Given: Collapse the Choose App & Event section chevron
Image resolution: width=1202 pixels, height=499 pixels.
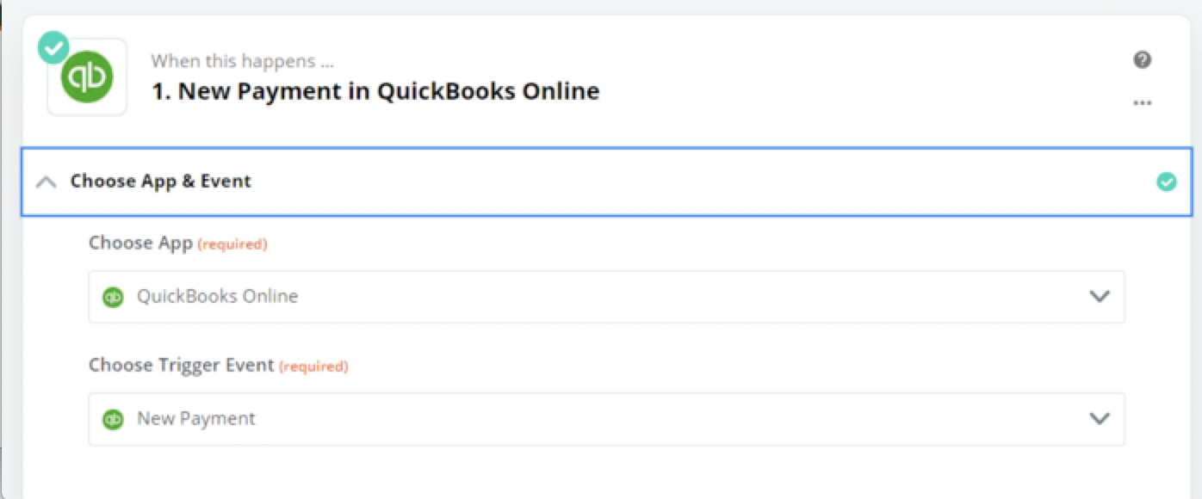Looking at the screenshot, I should [46, 182].
